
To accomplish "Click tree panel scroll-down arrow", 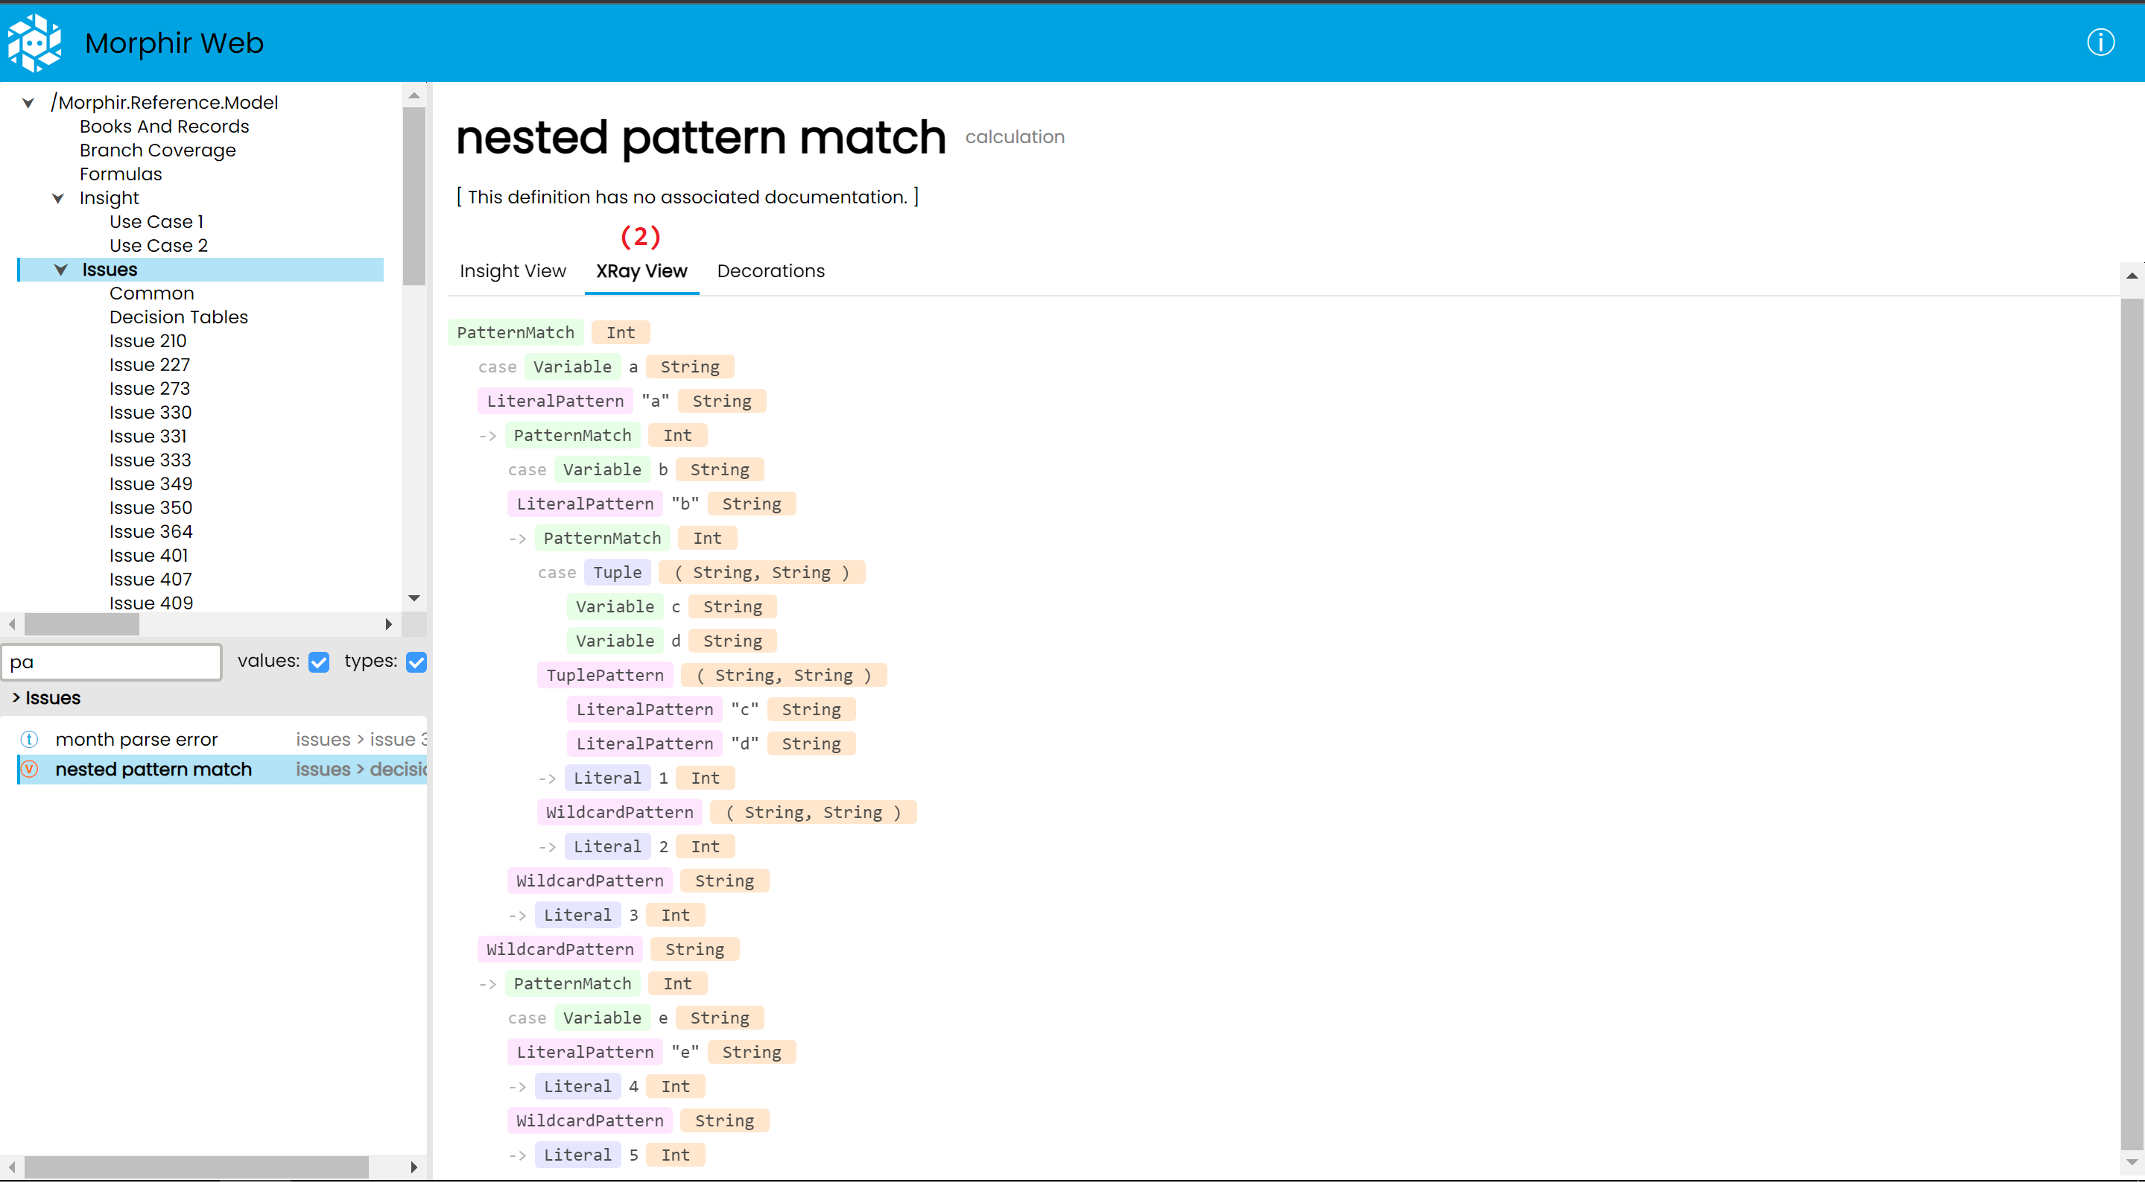I will point(414,598).
